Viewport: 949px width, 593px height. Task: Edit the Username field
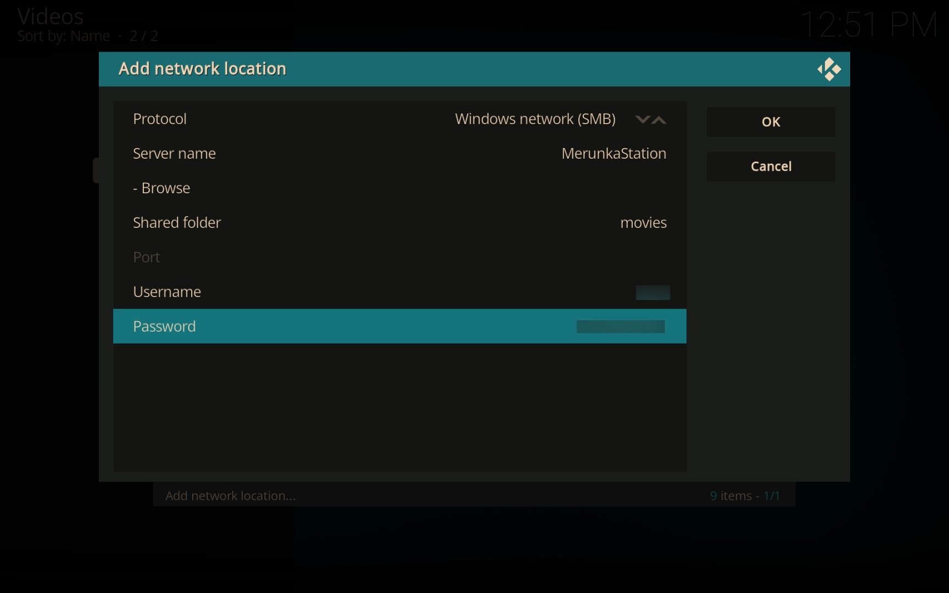coord(400,292)
